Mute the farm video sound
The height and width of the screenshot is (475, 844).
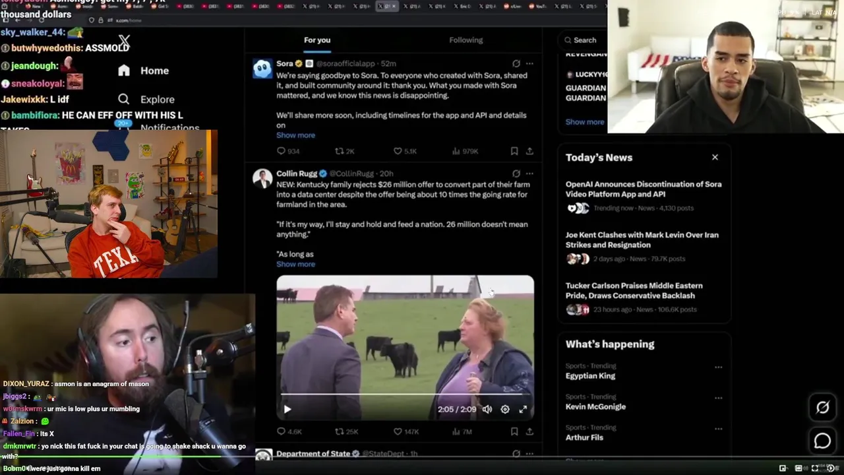point(487,410)
